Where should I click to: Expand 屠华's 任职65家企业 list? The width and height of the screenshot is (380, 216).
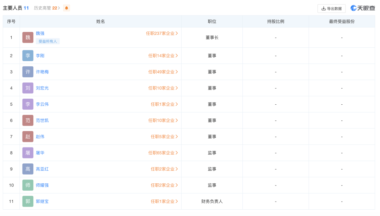click(x=163, y=153)
